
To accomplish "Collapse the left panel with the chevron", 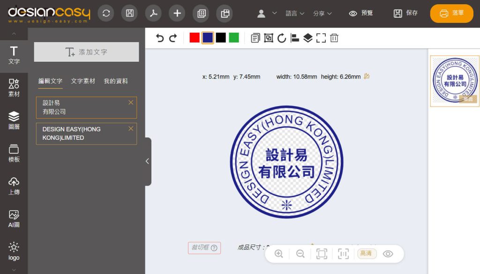I will 147,161.
